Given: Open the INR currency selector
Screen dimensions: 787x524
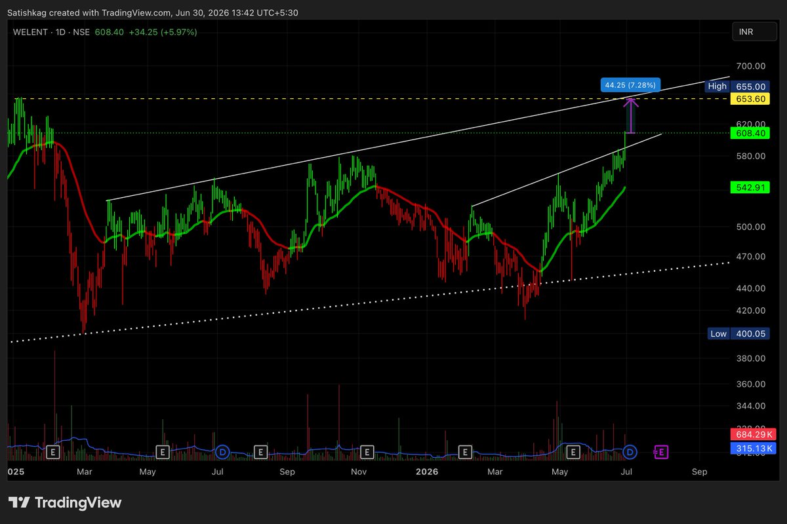Looking at the screenshot, I should click(x=754, y=31).
